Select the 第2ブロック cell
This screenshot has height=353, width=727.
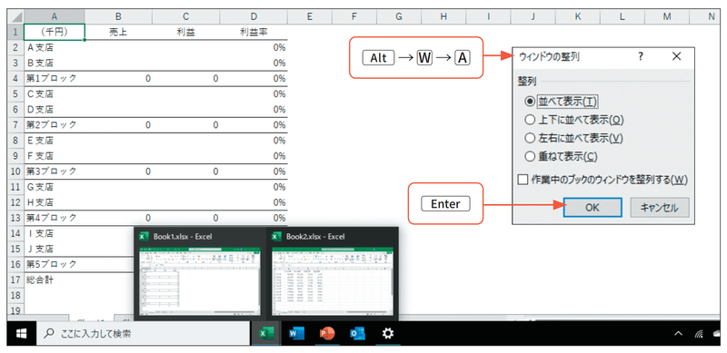(x=55, y=124)
